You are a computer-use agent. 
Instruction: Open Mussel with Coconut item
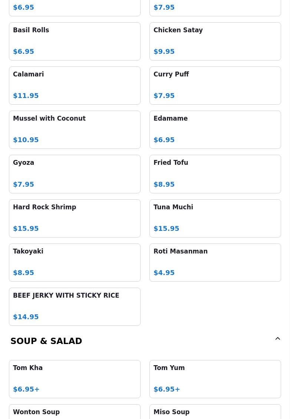pyautogui.click(x=75, y=130)
